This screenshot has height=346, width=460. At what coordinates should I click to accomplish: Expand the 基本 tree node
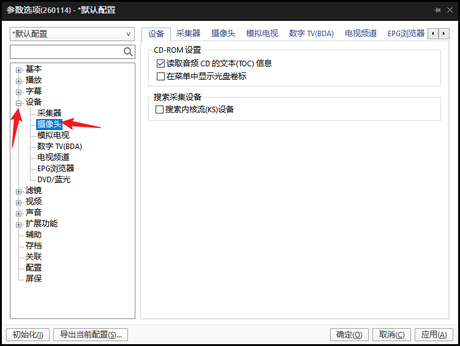18,69
